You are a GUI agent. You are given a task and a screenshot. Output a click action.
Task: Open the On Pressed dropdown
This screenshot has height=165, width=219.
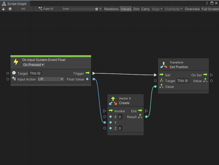coord(33,65)
